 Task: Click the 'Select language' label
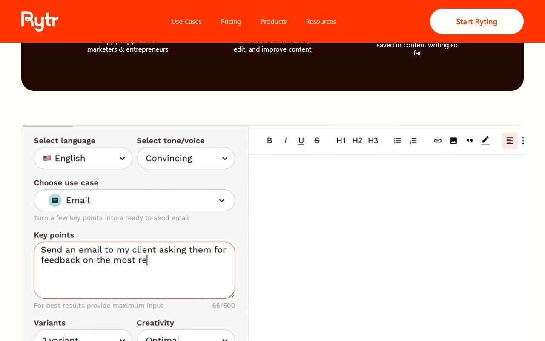click(x=65, y=141)
